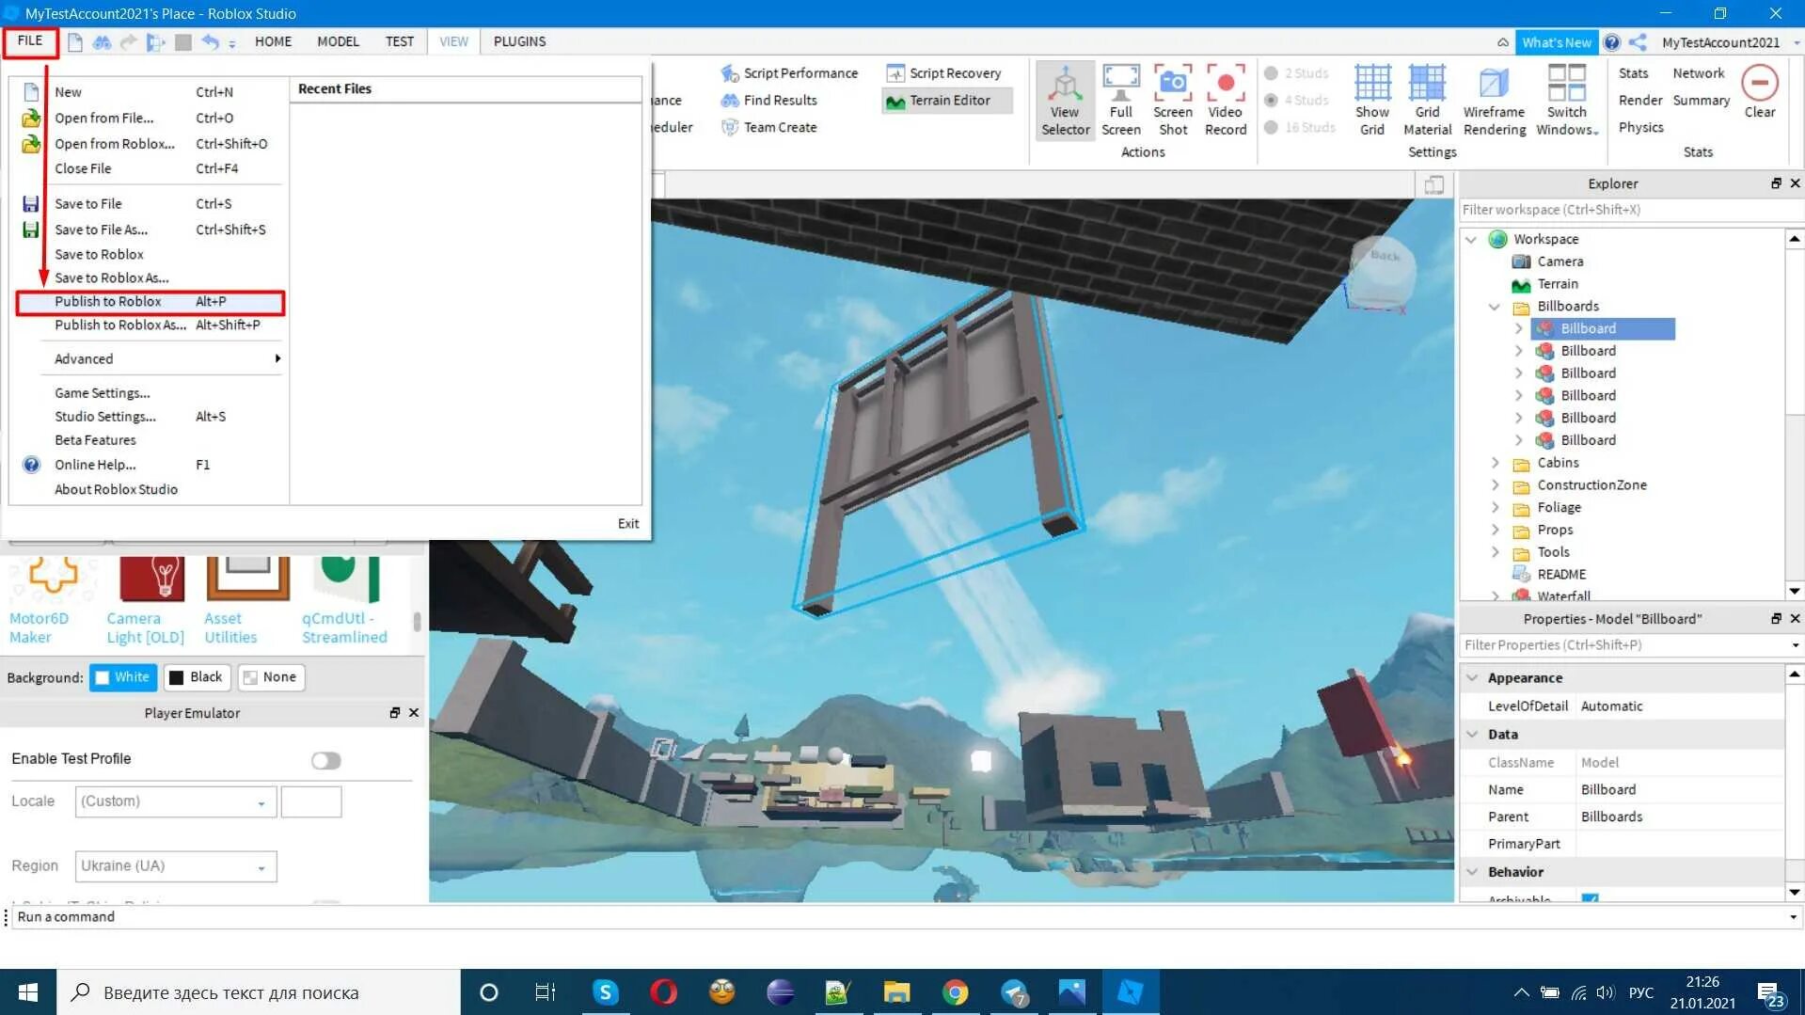Image resolution: width=1805 pixels, height=1015 pixels.
Task: Click the help question mark icon in title ribbon
Action: tap(1612, 42)
